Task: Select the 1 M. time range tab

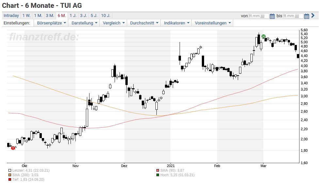Action: 38,16
